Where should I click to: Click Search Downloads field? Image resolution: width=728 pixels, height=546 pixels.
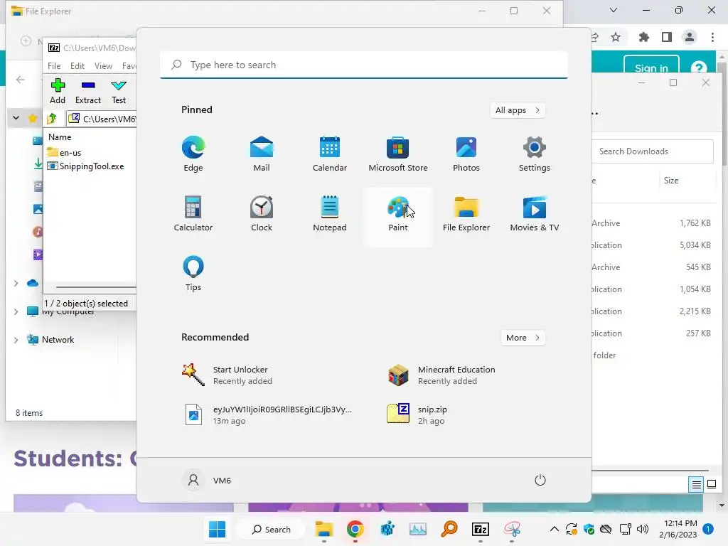[653, 151]
